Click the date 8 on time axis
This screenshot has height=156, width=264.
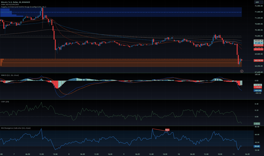[x=69, y=154]
